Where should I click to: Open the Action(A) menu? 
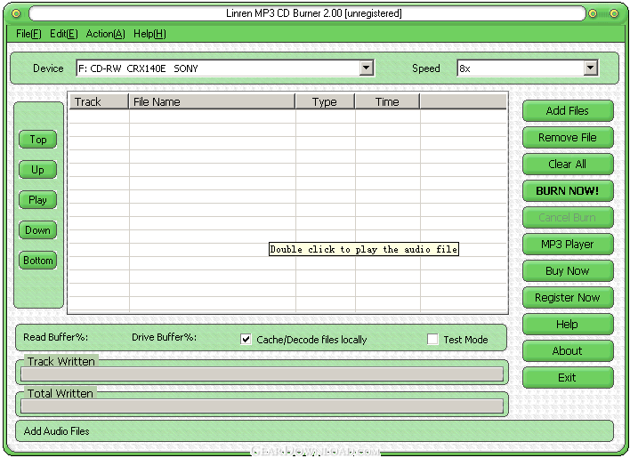[x=106, y=34]
